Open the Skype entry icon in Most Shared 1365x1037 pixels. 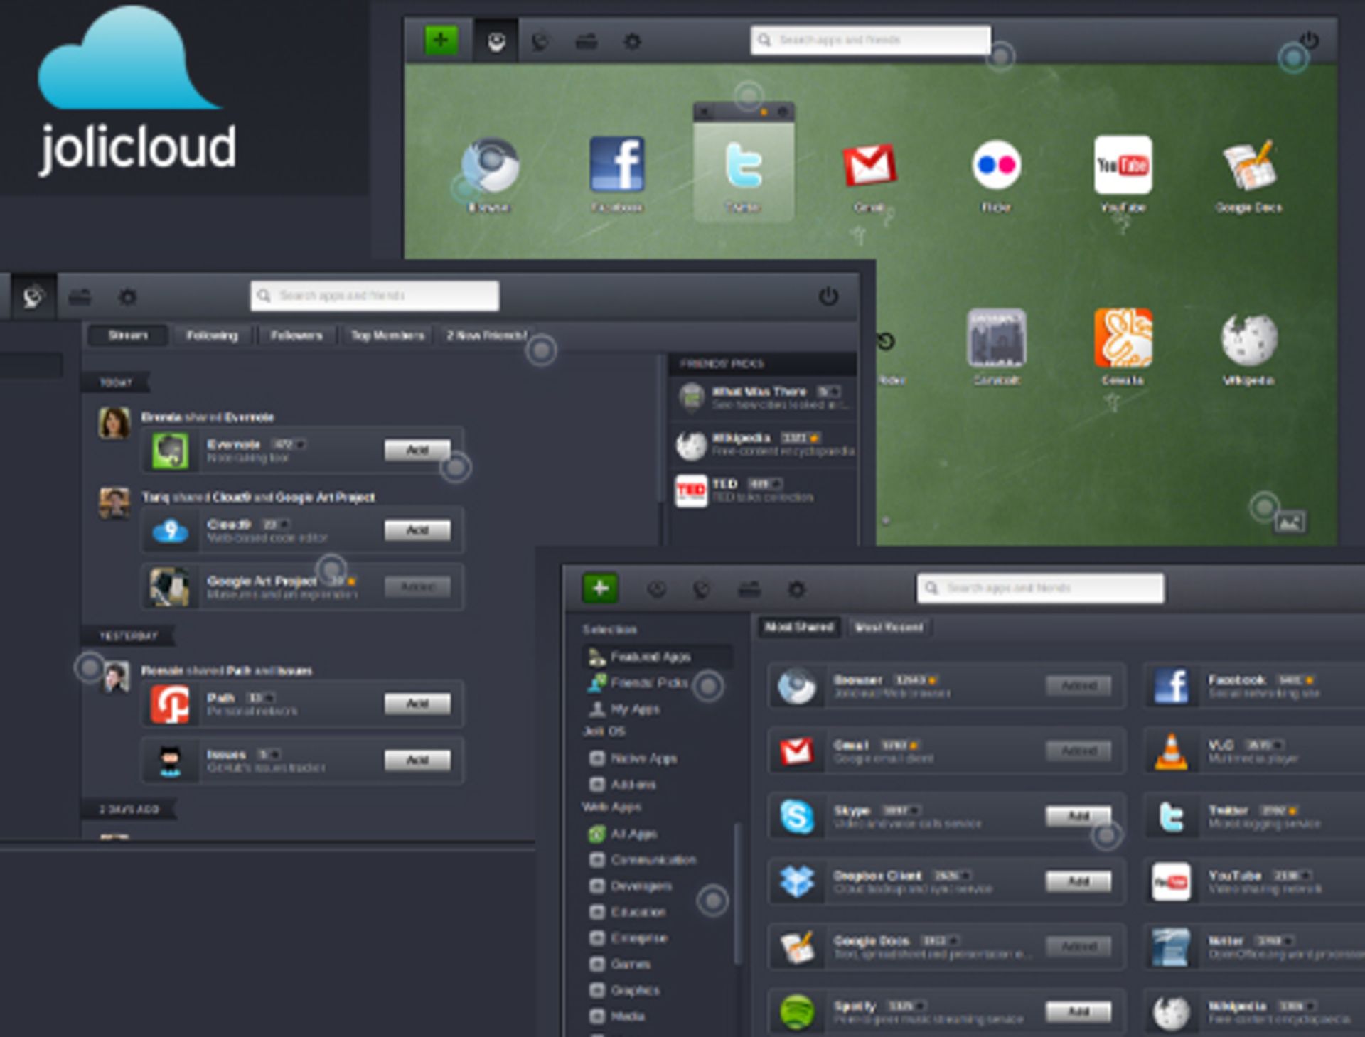click(796, 816)
